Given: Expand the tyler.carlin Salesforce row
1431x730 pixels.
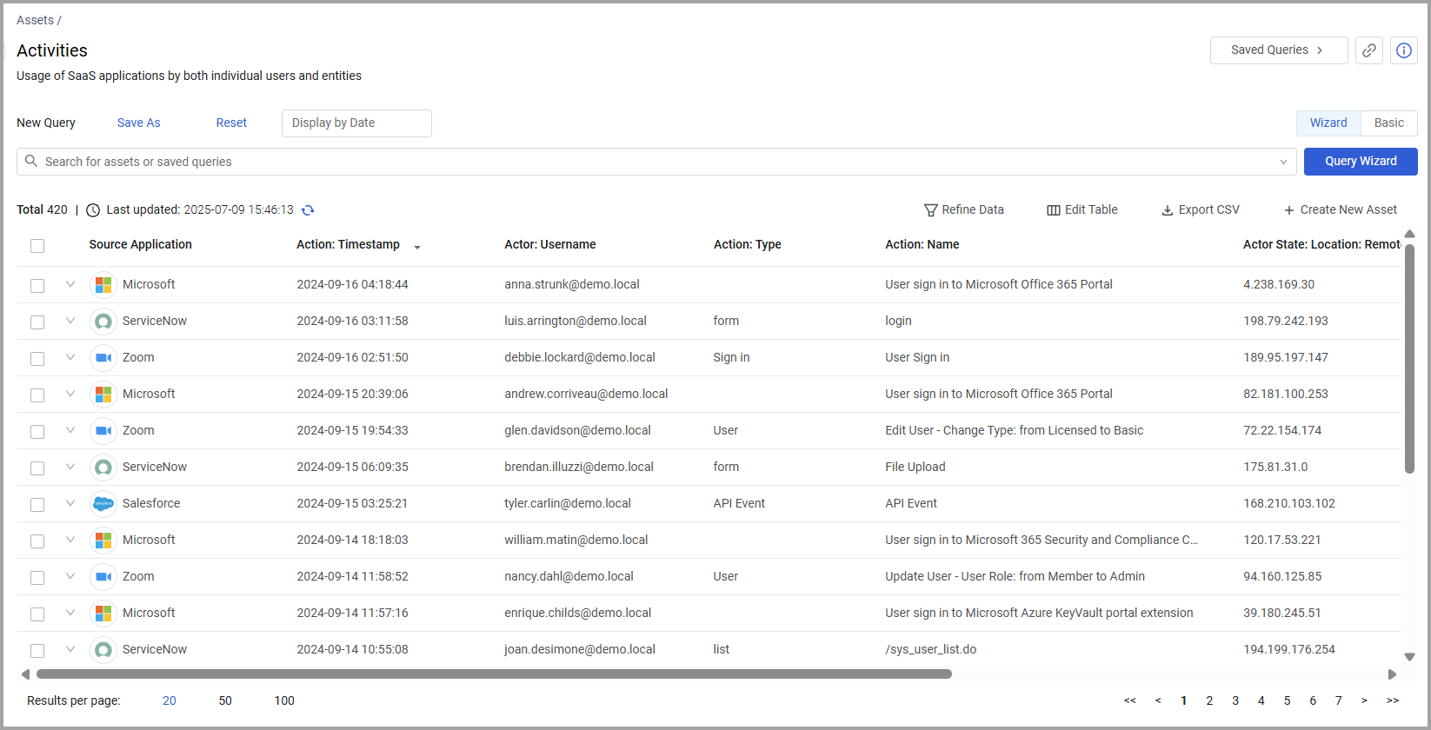Looking at the screenshot, I should tap(70, 503).
